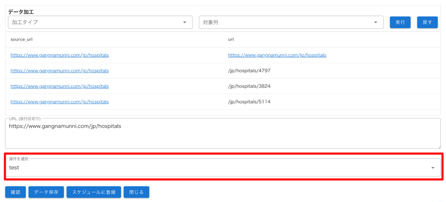Viewport: 446px width, 202px height.
Task: Focus the URL (改行区切り) text area
Action: click(x=218, y=136)
